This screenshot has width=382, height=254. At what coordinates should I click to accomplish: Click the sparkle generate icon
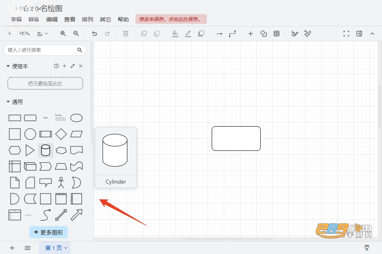(x=307, y=34)
